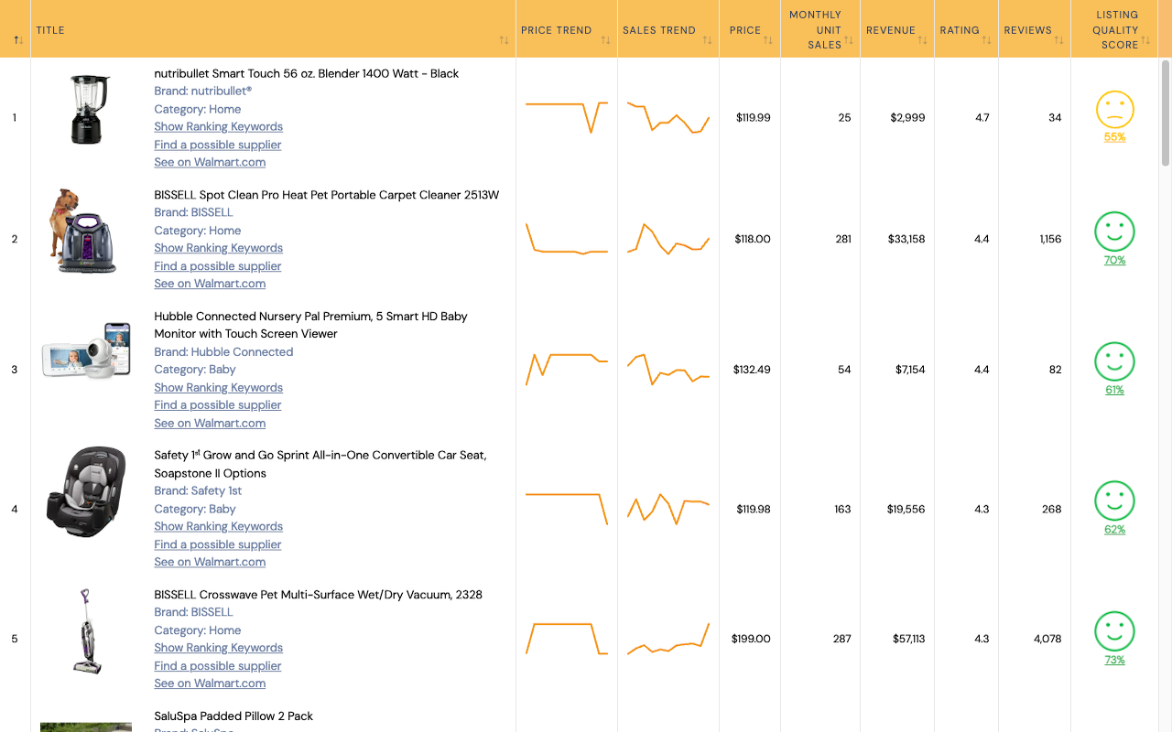Image resolution: width=1172 pixels, height=732 pixels.
Task: Sort by Monthly Unit Sales arrows
Action: coord(848,40)
